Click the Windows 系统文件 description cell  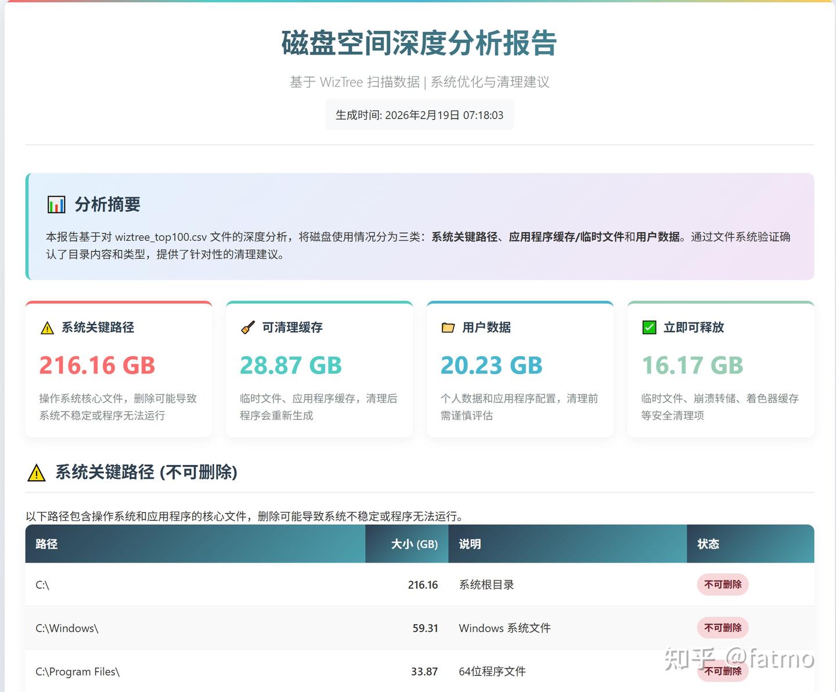568,628
